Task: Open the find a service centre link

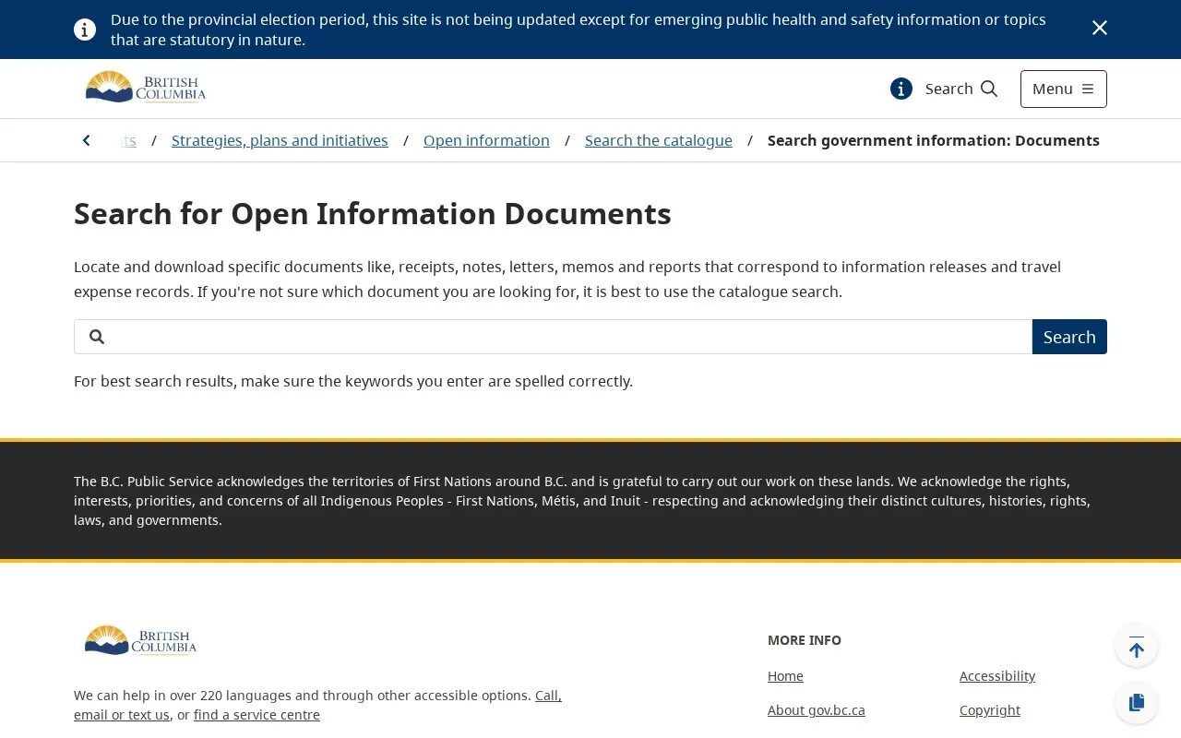Action: [x=256, y=715]
